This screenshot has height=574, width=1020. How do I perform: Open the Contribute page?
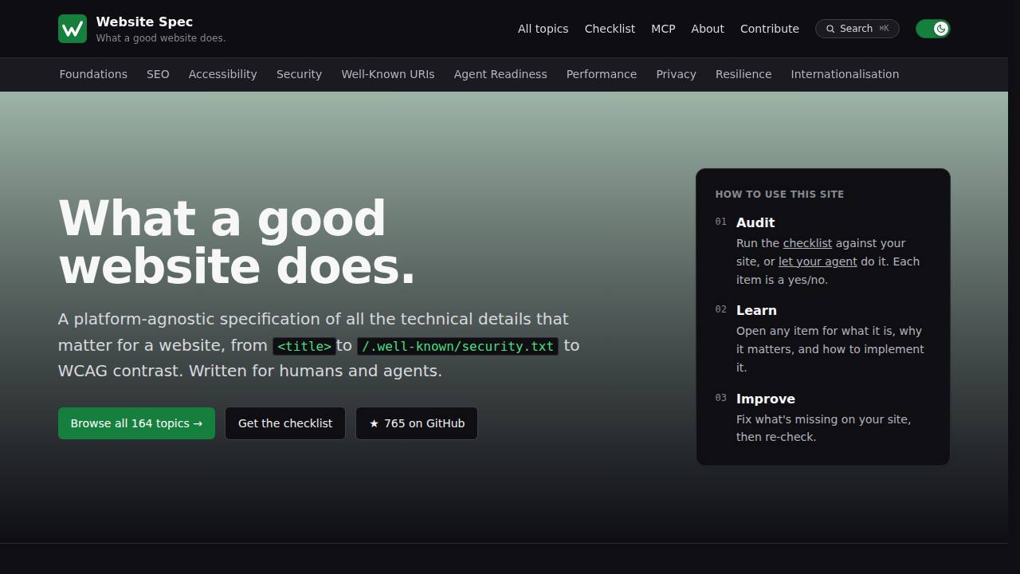(770, 29)
